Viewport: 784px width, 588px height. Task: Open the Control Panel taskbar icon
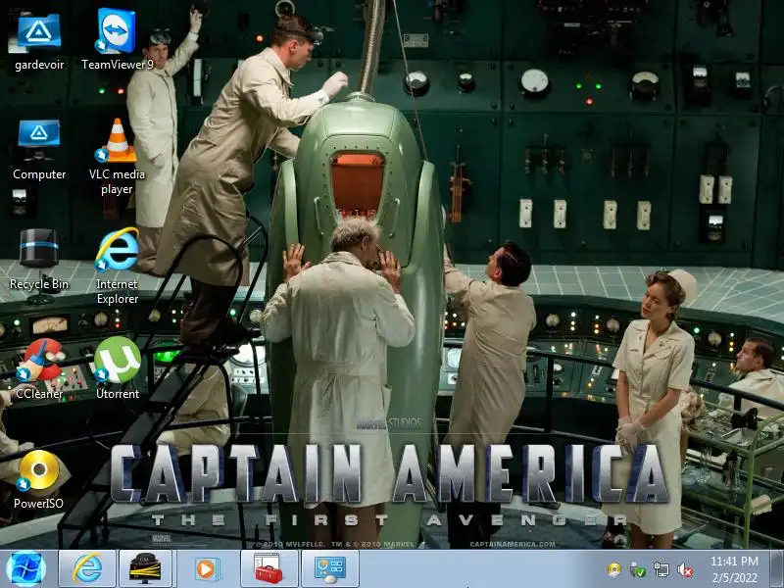330,569
